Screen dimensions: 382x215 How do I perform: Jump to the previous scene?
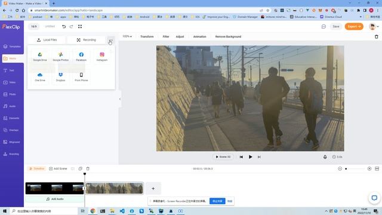pos(241,157)
